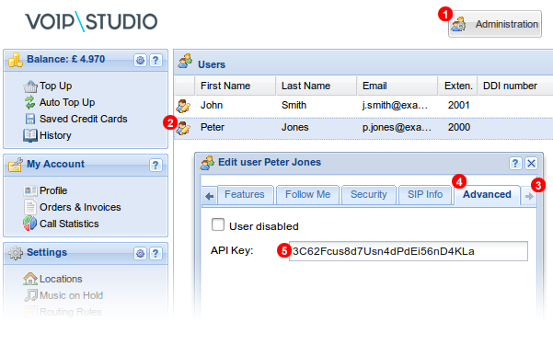Click the Call Statistics chart icon

(x=30, y=224)
